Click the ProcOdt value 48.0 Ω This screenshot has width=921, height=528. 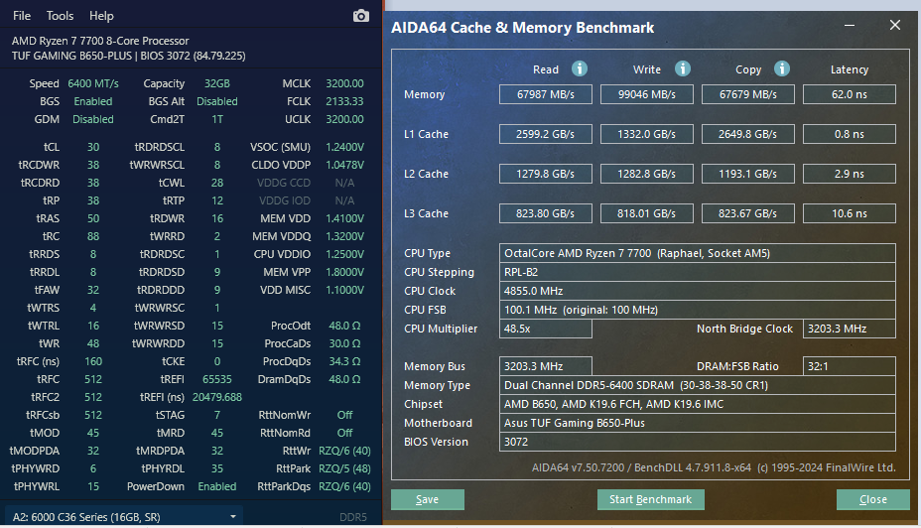coord(344,326)
